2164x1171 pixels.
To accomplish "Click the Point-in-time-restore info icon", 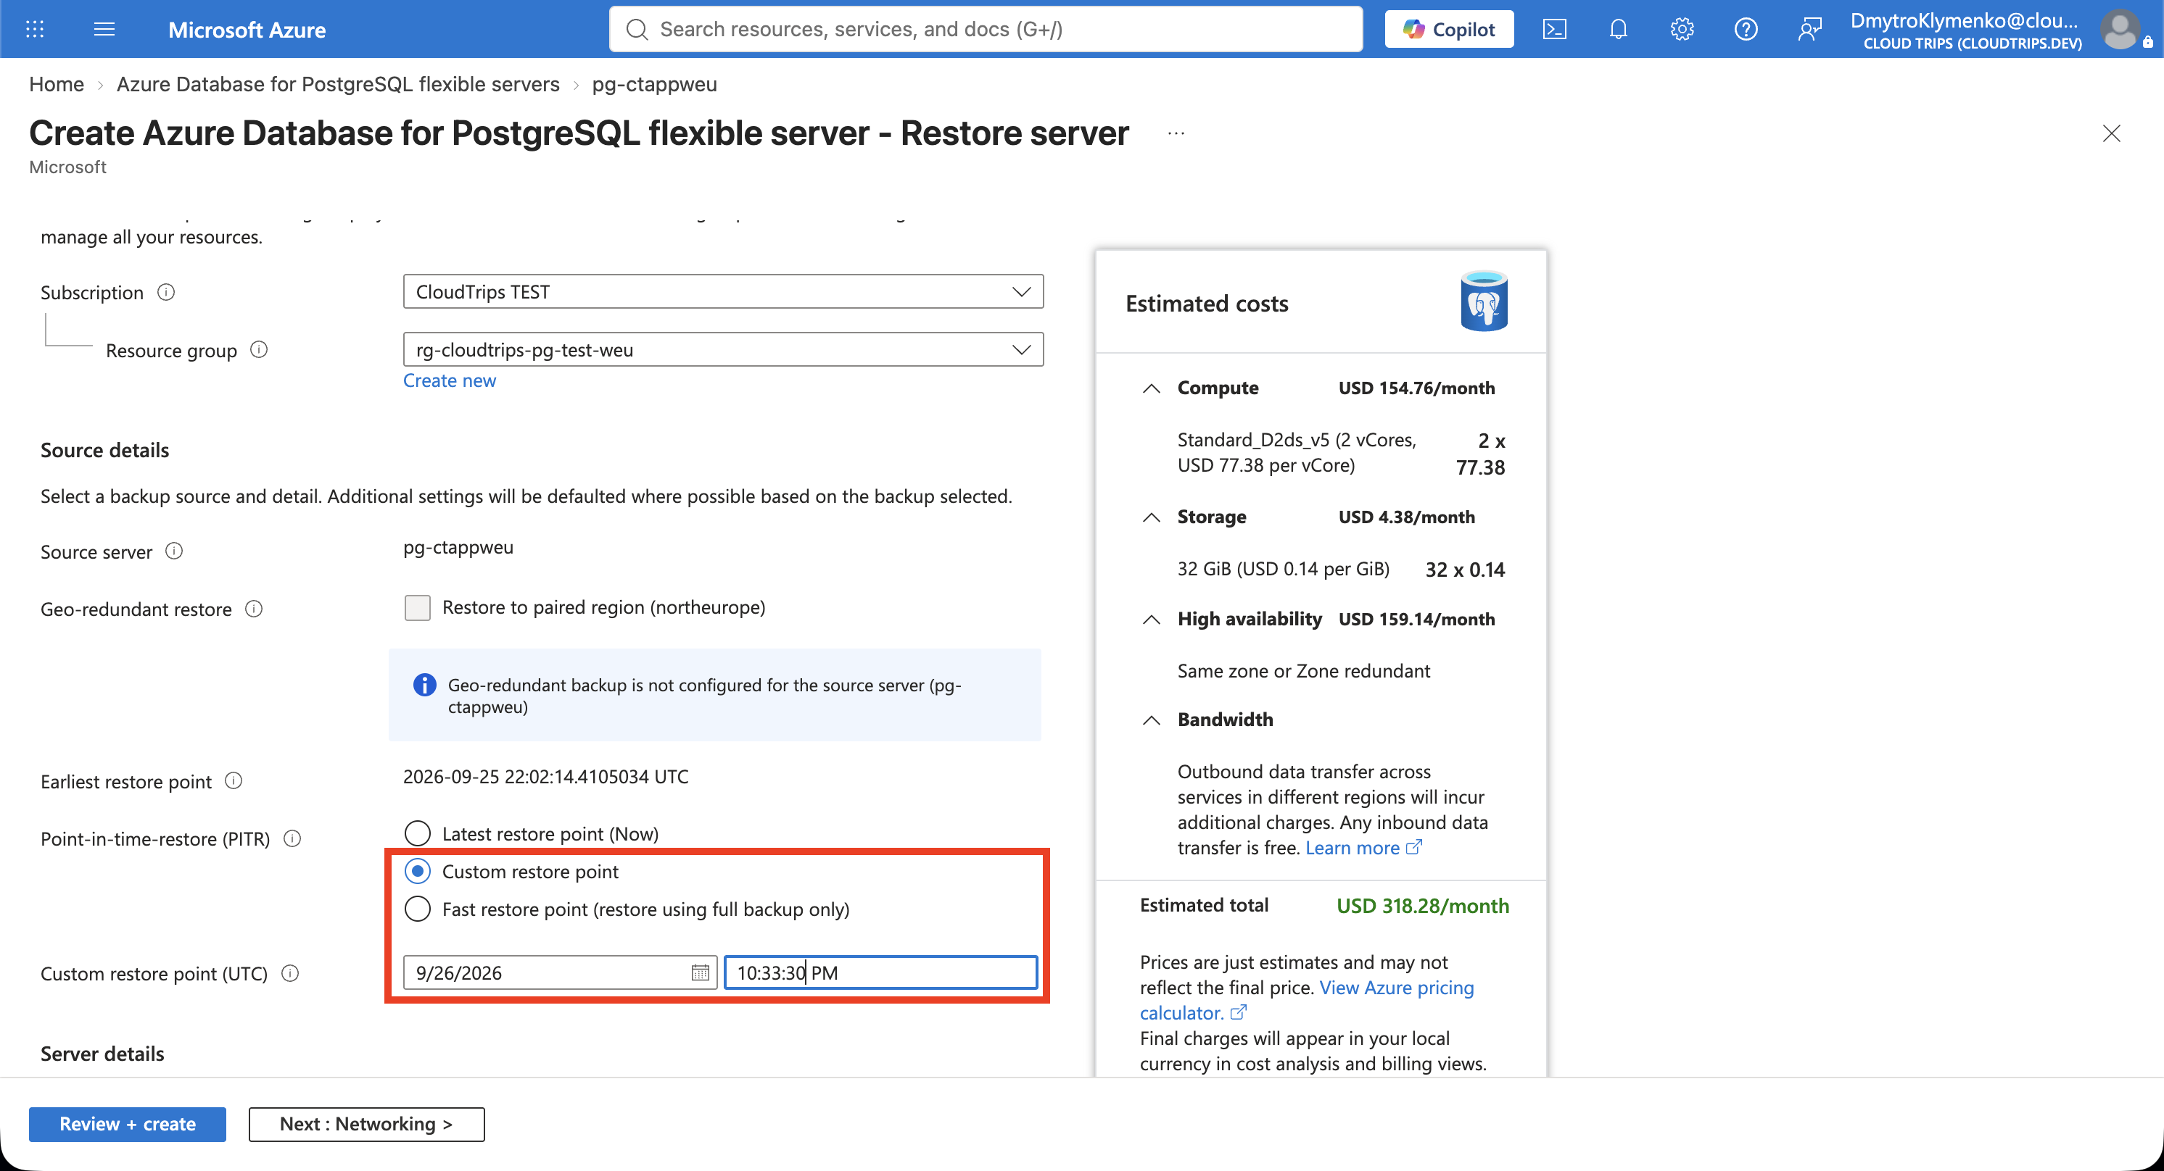I will pos(292,838).
